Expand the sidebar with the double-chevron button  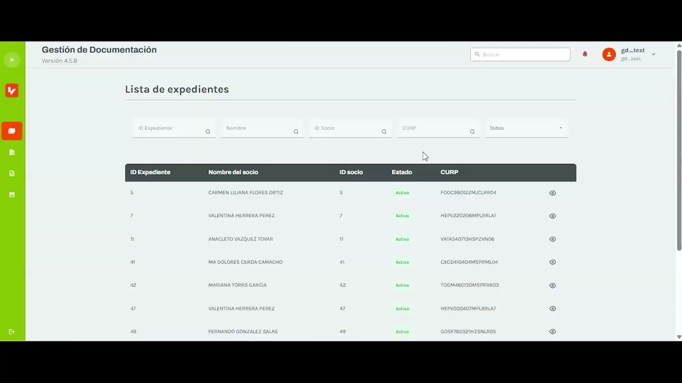12,60
